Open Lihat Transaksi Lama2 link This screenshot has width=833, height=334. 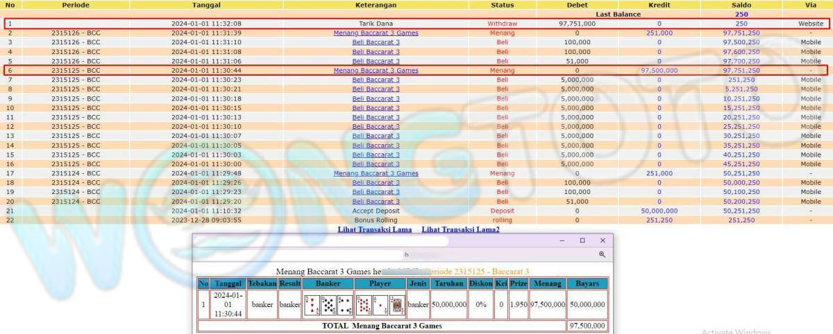(x=460, y=229)
